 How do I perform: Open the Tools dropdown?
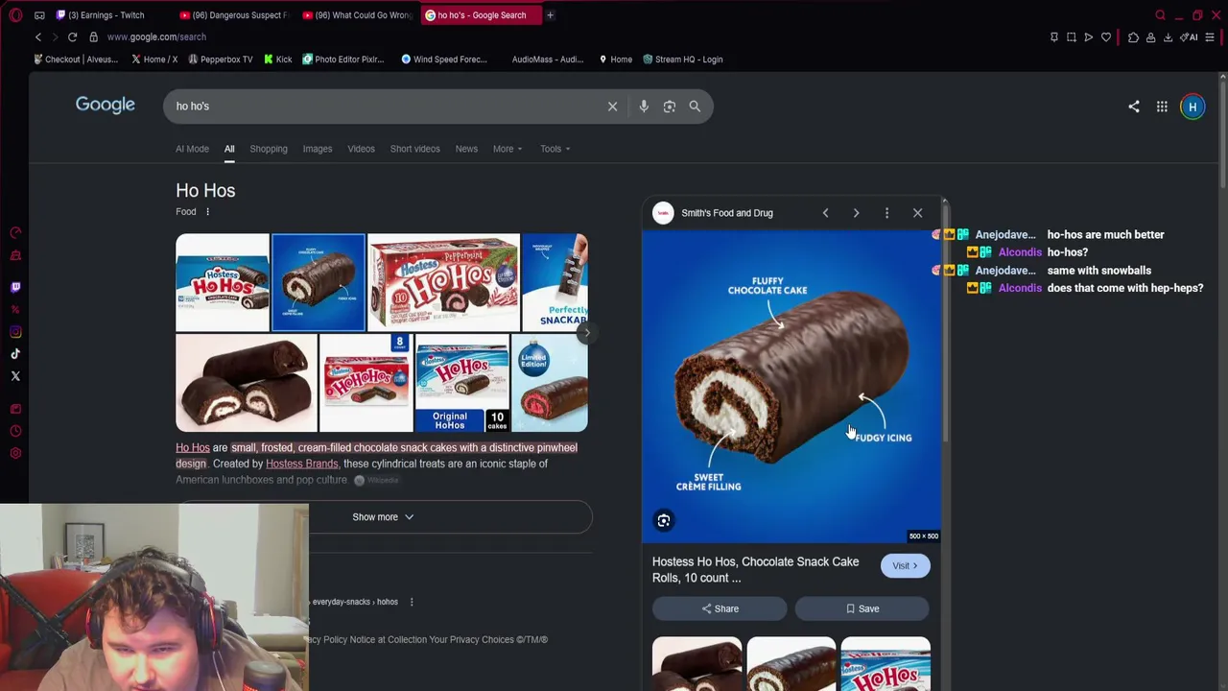[x=555, y=149]
